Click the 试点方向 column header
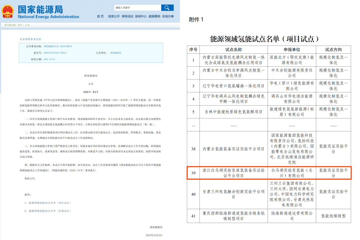360x240 pixels. click(x=333, y=49)
